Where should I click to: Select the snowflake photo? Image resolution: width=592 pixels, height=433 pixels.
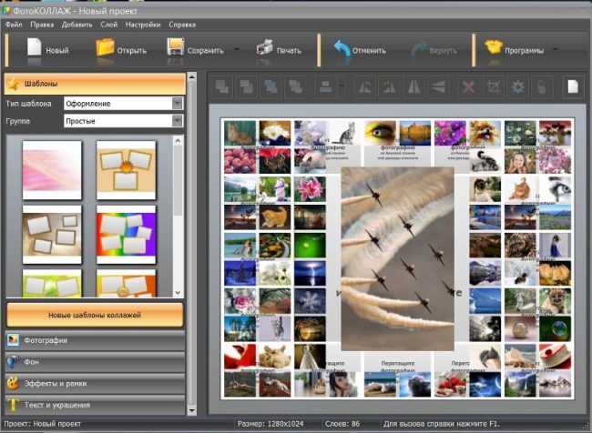pyautogui.click(x=310, y=301)
